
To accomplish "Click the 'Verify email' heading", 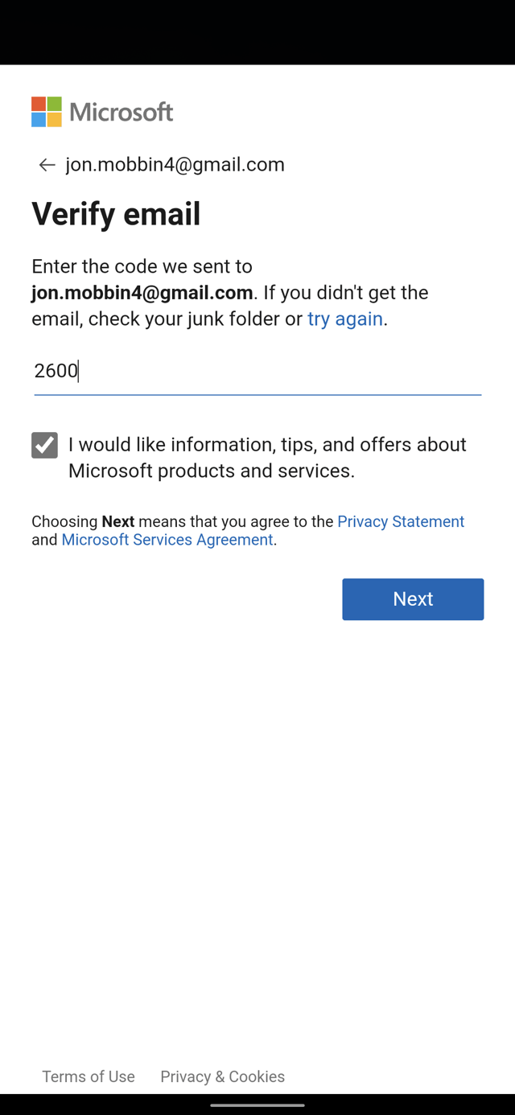I will [x=116, y=214].
